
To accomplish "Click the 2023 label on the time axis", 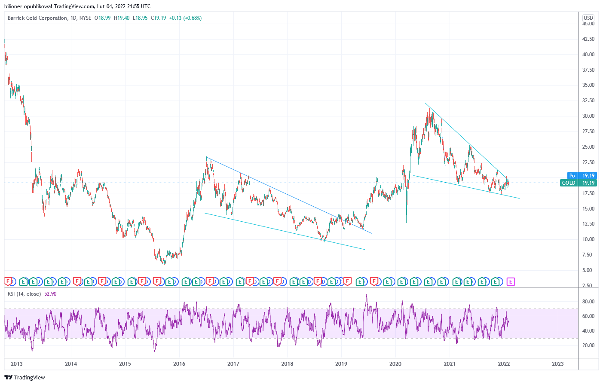I will [x=558, y=364].
